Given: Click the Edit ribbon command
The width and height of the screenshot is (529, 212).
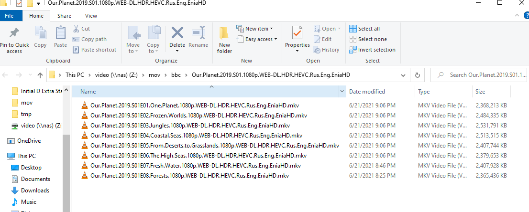Looking at the screenshot, I should pos(322,39).
